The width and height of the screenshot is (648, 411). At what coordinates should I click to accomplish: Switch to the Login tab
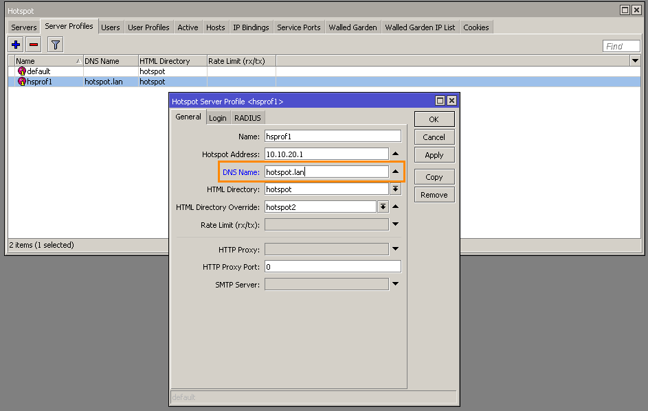tap(218, 118)
